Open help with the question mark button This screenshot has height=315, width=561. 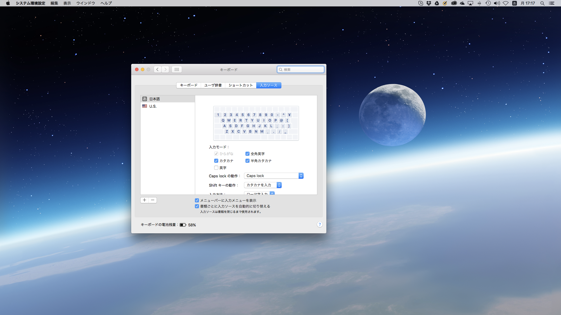click(x=320, y=224)
